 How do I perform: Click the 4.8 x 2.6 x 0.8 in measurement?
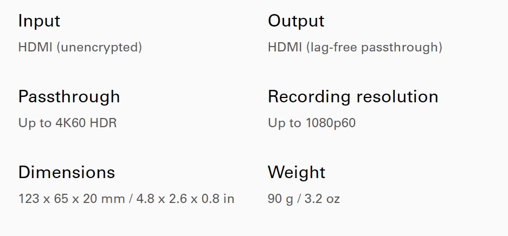click(185, 199)
